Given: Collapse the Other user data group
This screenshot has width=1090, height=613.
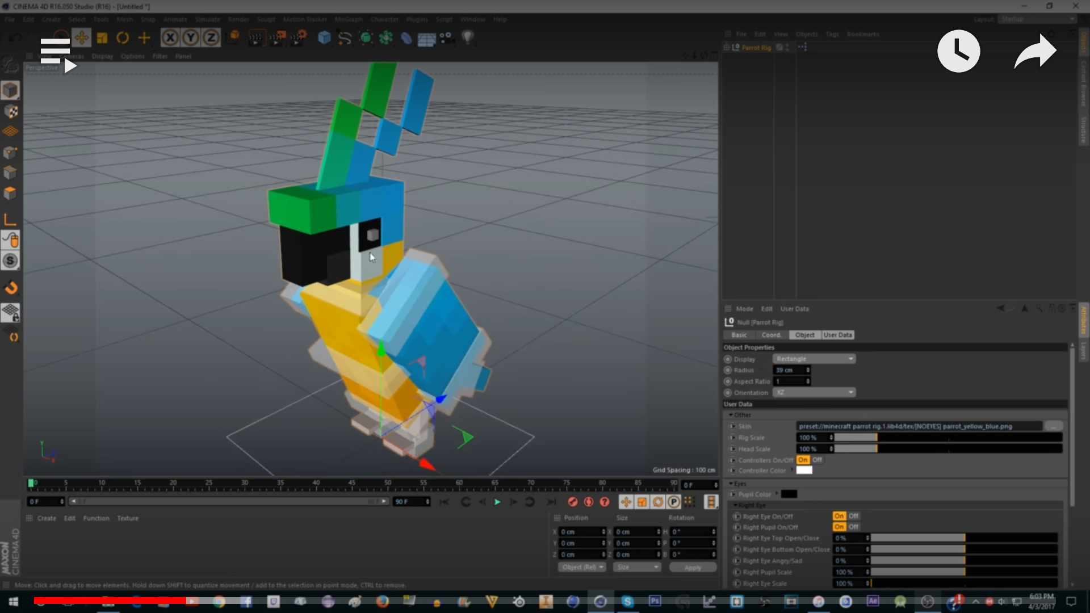Looking at the screenshot, I should (731, 415).
